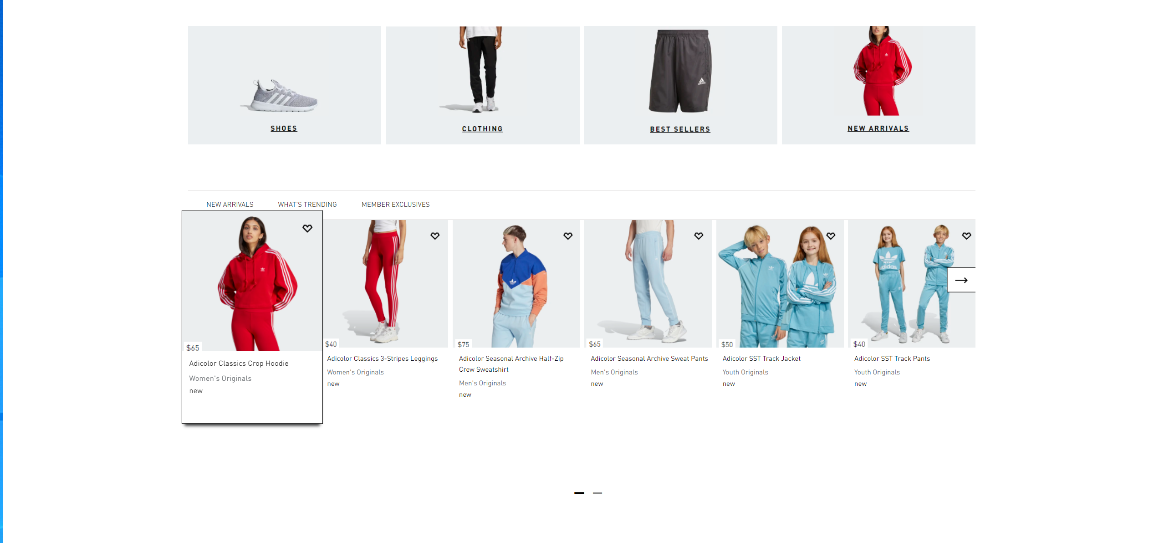Screen dimensions: 1159x543
Task: Select the wishlist heart on the SST Track Jacket
Action: [x=831, y=236]
